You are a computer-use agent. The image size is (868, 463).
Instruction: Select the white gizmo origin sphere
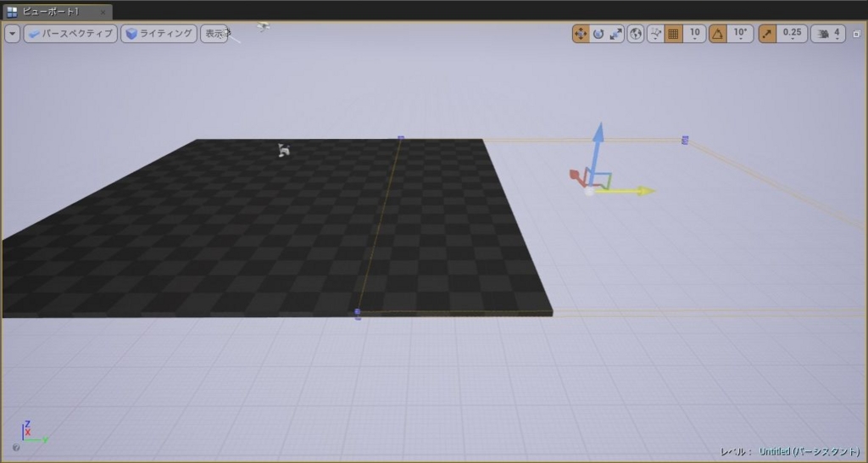(x=589, y=191)
